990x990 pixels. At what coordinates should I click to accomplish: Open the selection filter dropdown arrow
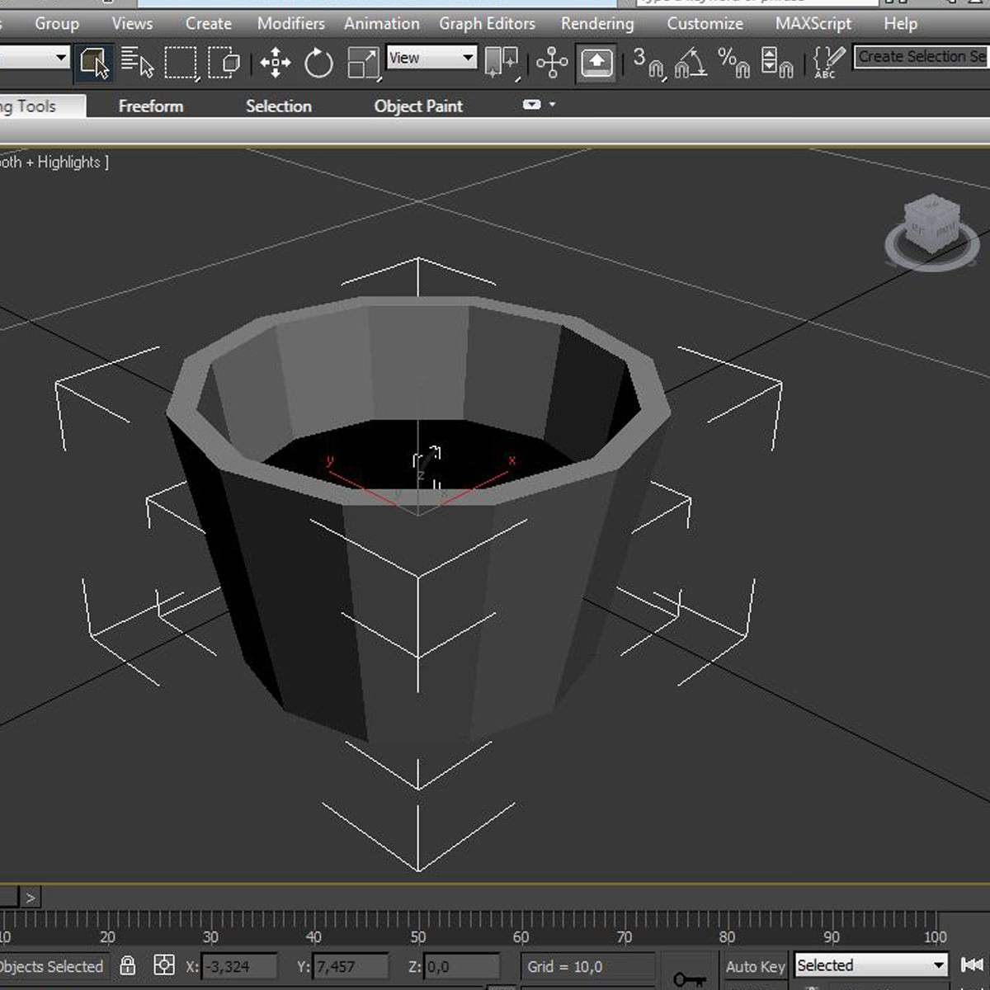(x=60, y=58)
